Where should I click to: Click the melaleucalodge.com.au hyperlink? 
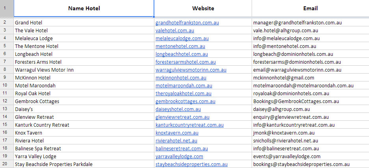point(182,39)
